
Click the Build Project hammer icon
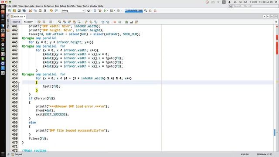pyautogui.click(x=95, y=10)
